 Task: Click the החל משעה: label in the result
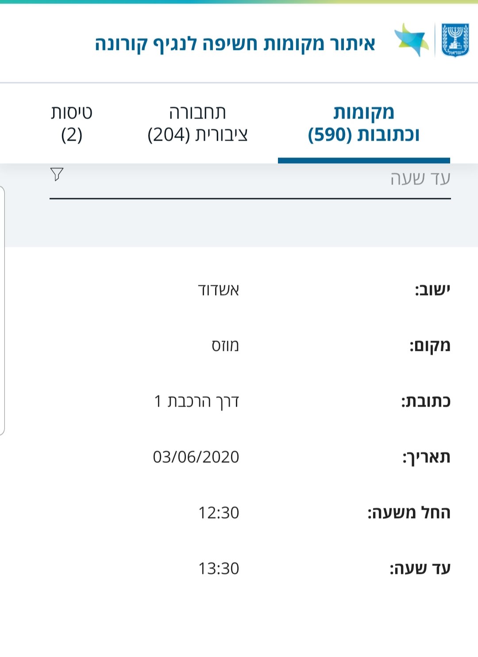(409, 513)
